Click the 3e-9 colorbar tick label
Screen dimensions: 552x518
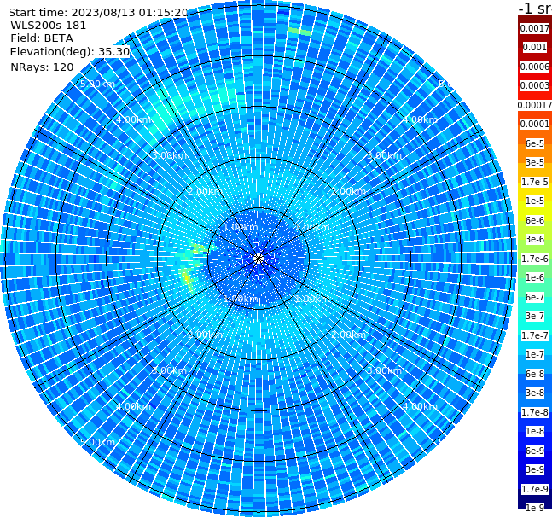pyautogui.click(x=535, y=469)
